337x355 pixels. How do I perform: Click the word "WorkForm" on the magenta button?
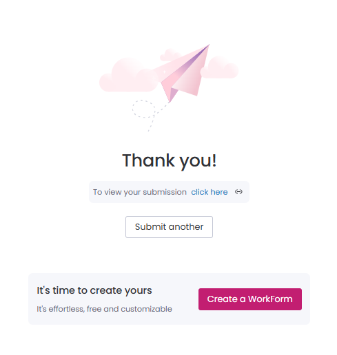[270, 299]
